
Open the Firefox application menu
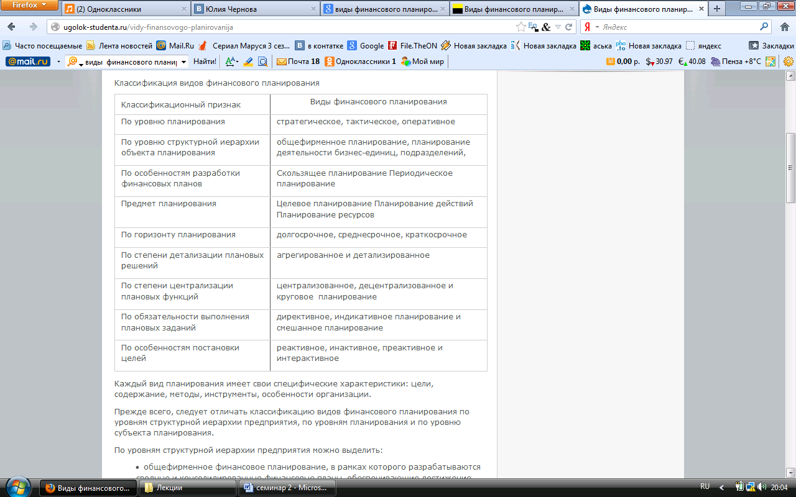30,6
